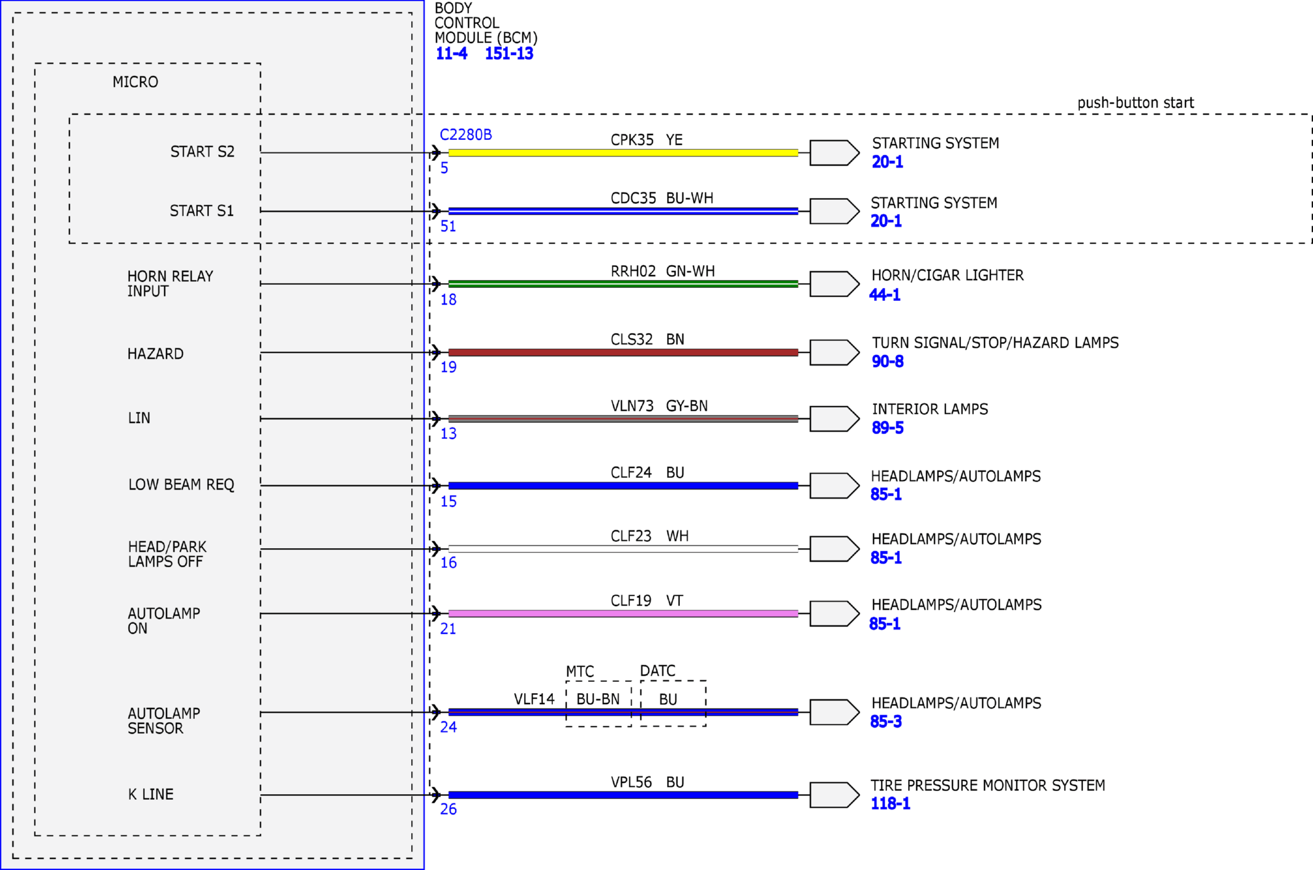Image resolution: width=1313 pixels, height=870 pixels.
Task: Select the brown CLS32 wire line
Action: pos(623,352)
